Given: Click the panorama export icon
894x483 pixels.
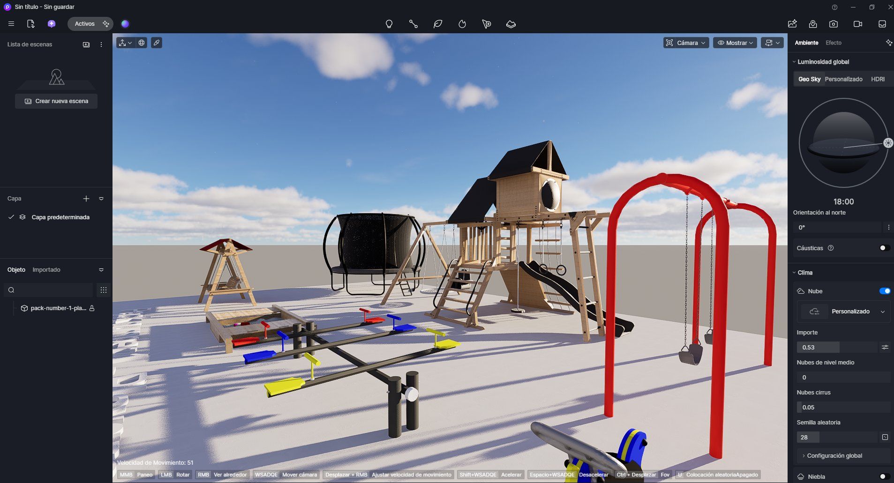Looking at the screenshot, I should pyautogui.click(x=813, y=24).
